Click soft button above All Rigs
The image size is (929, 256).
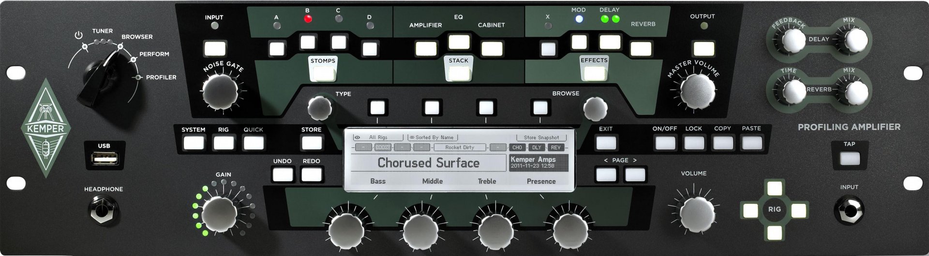[x=377, y=107]
